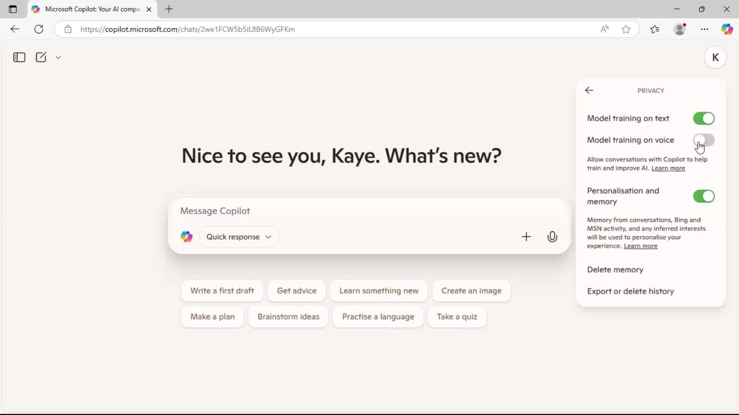
Task: Open the Favorites list icon
Action: [655, 29]
